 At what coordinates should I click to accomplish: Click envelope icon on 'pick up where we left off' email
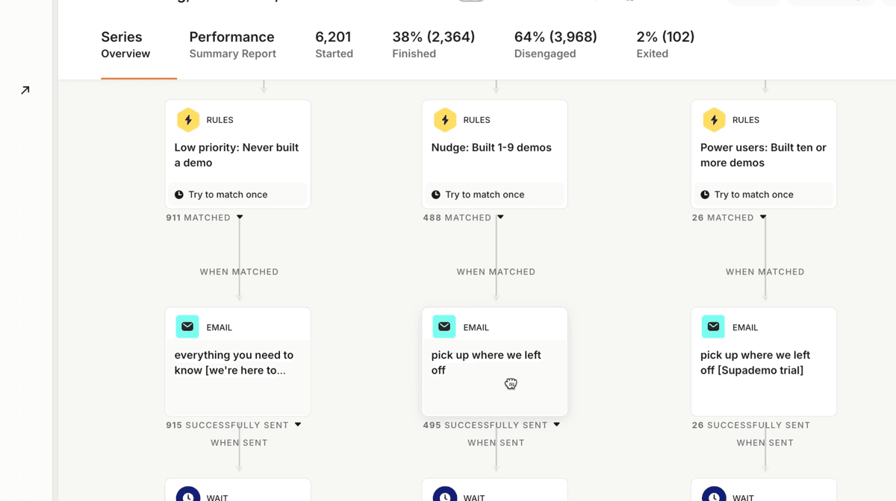point(444,327)
